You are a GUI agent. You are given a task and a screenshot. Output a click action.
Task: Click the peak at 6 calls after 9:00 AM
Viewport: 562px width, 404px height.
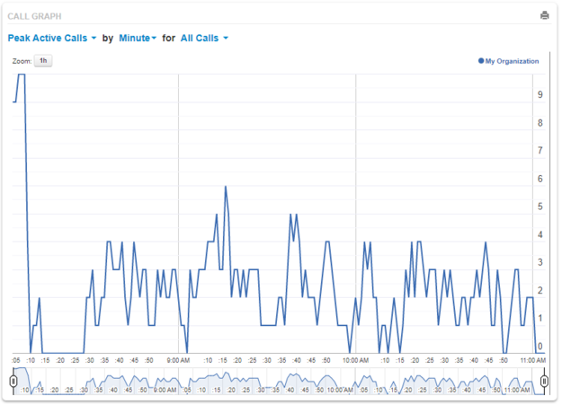click(226, 187)
